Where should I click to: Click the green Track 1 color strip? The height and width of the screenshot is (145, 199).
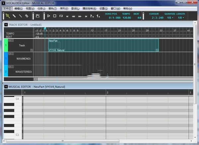coord(6,45)
